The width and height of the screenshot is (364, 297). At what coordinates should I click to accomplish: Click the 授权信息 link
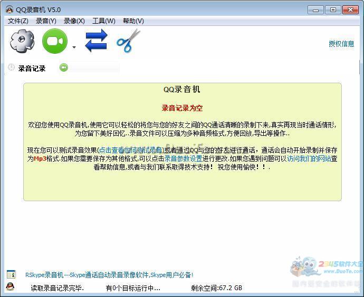341,44
